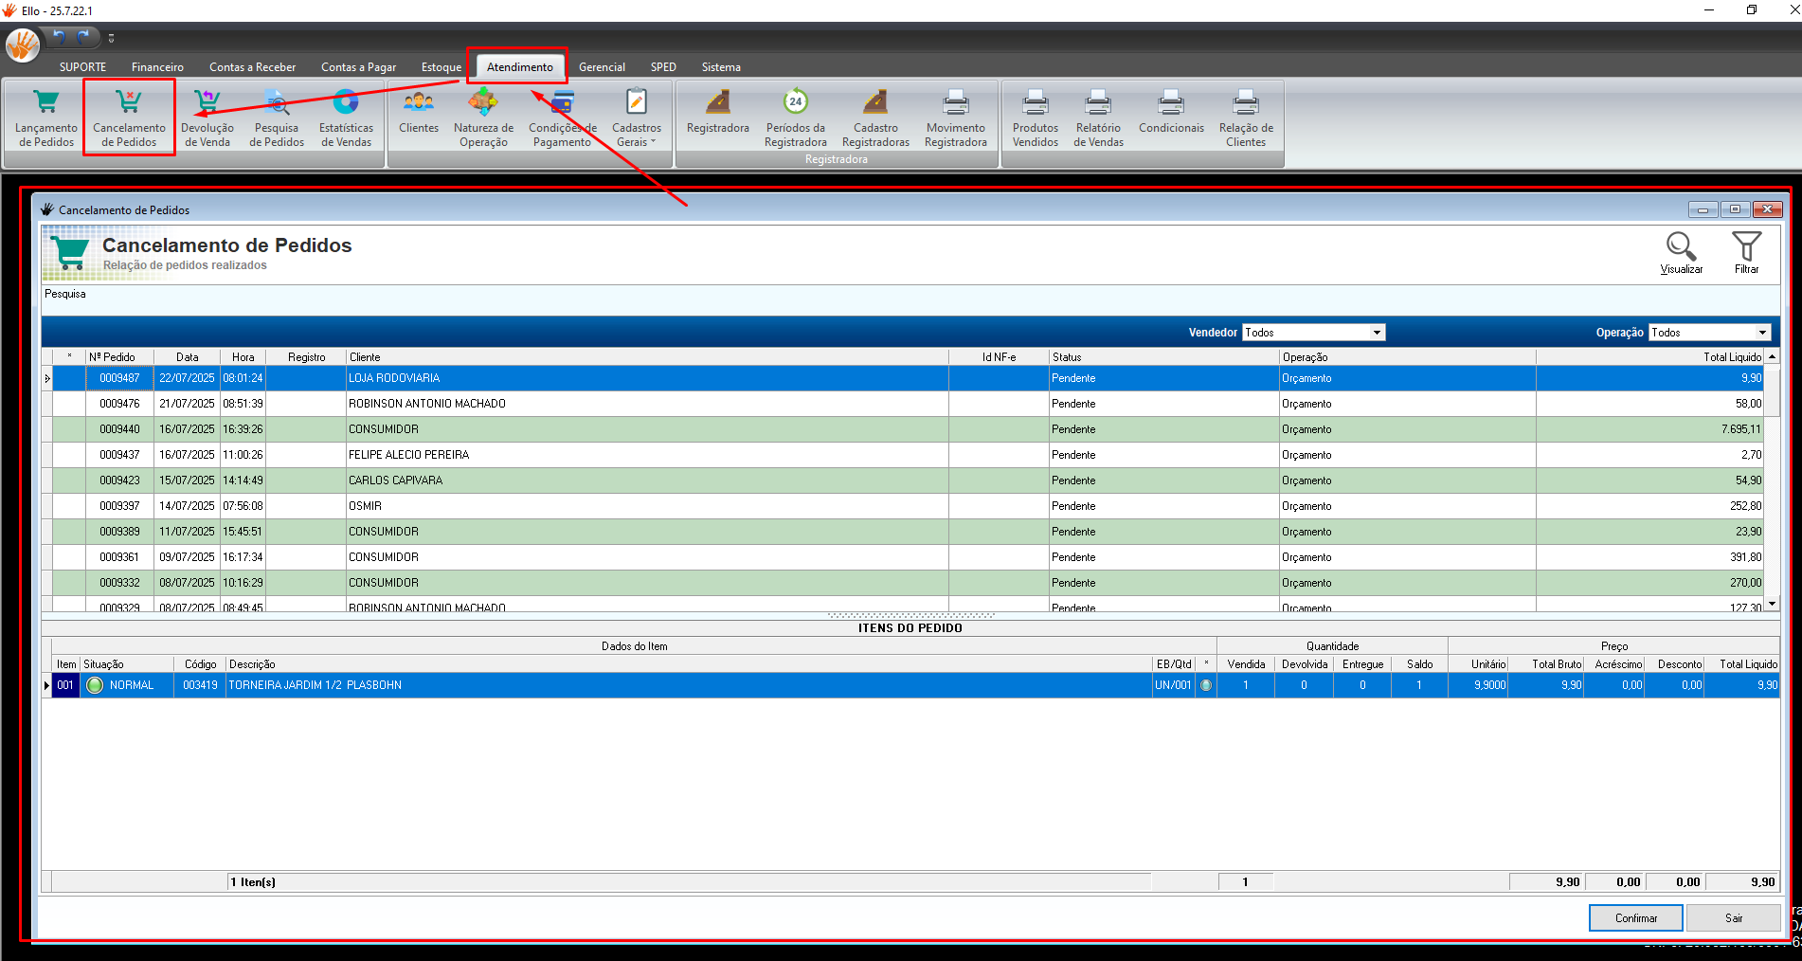Open the SUPORTE ribbon tab

pyautogui.click(x=82, y=67)
